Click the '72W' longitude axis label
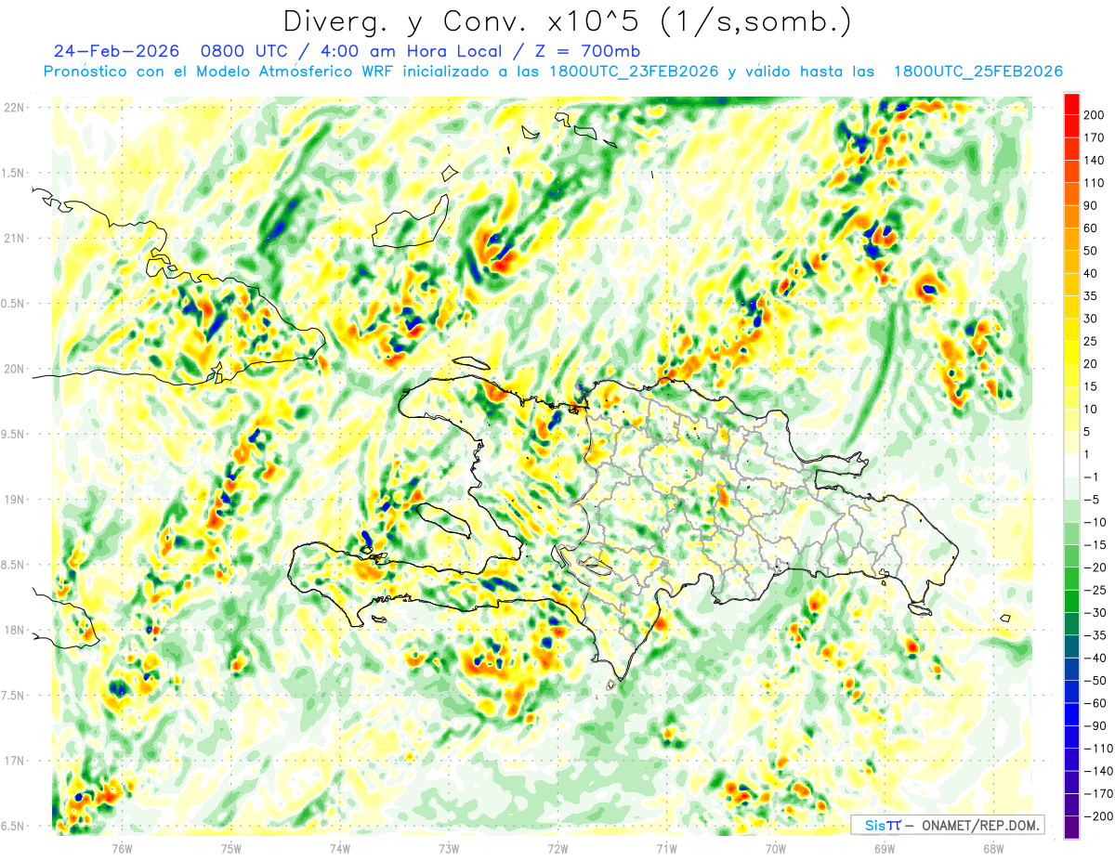The height and width of the screenshot is (861, 1115). point(557,848)
